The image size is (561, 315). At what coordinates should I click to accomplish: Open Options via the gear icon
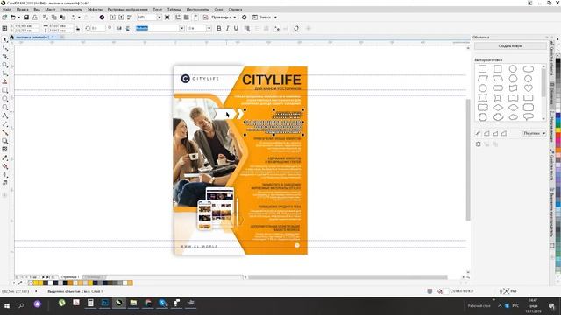245,17
